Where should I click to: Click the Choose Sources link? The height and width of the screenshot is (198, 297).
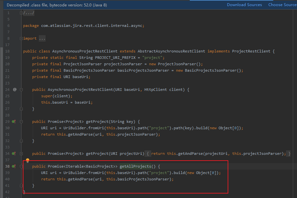282,5
